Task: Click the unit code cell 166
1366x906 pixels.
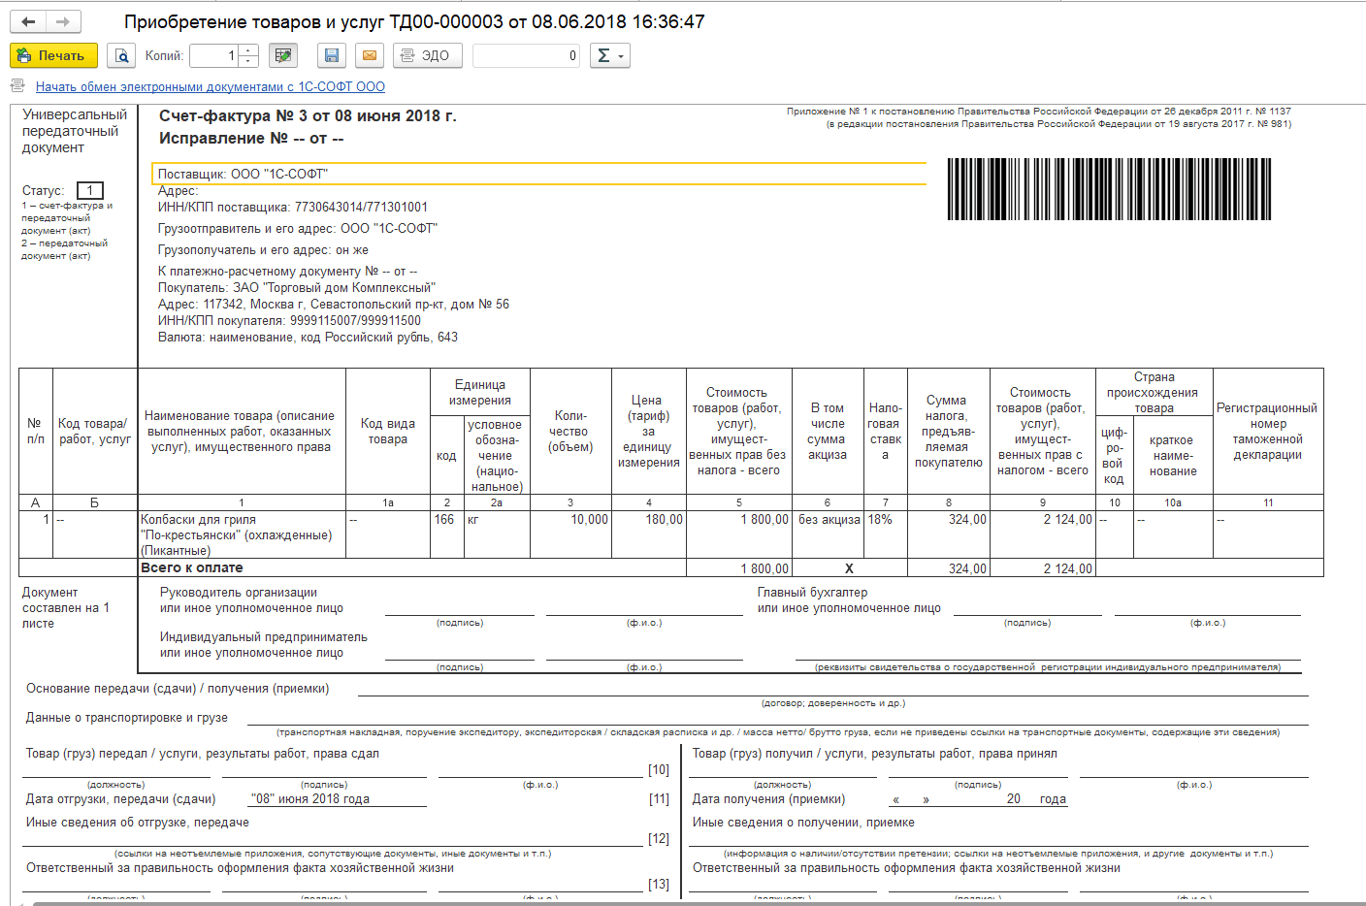Action: (446, 534)
